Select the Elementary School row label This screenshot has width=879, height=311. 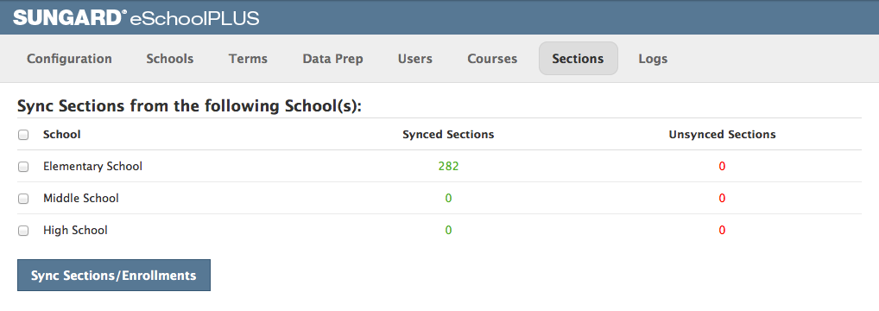click(92, 166)
